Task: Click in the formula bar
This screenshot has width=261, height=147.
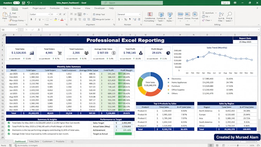Action: click(150, 30)
